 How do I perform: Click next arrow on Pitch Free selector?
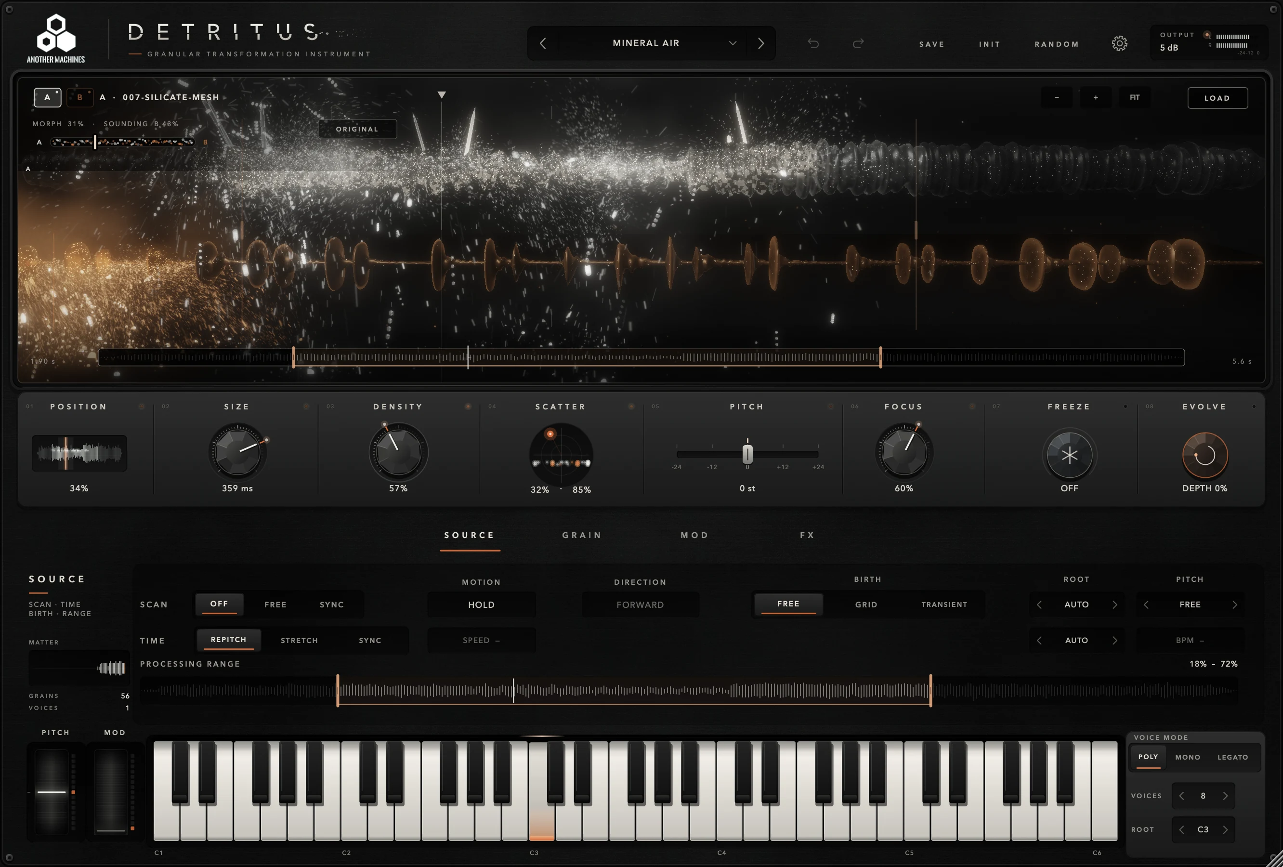pyautogui.click(x=1234, y=604)
